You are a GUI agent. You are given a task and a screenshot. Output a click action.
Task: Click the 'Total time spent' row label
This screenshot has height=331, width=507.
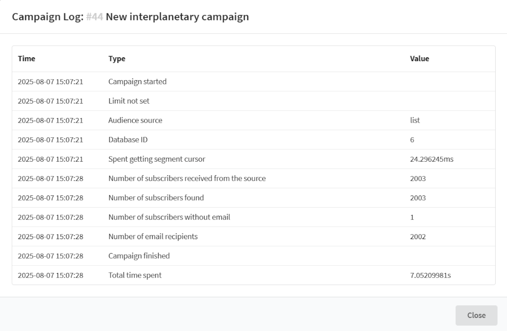tap(135, 275)
